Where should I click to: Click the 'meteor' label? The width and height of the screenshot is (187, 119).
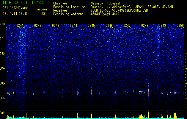[x=42, y=9]
